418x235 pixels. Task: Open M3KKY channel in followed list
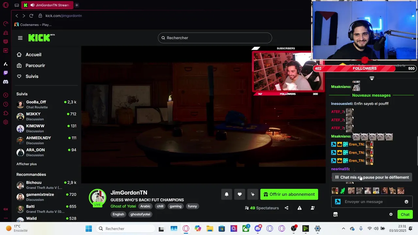(46, 117)
